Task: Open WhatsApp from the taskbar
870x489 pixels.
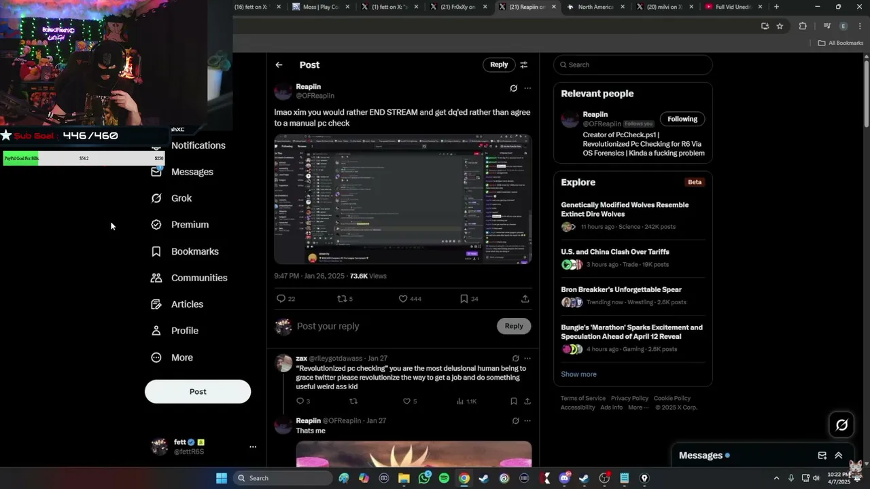Action: tap(424, 478)
